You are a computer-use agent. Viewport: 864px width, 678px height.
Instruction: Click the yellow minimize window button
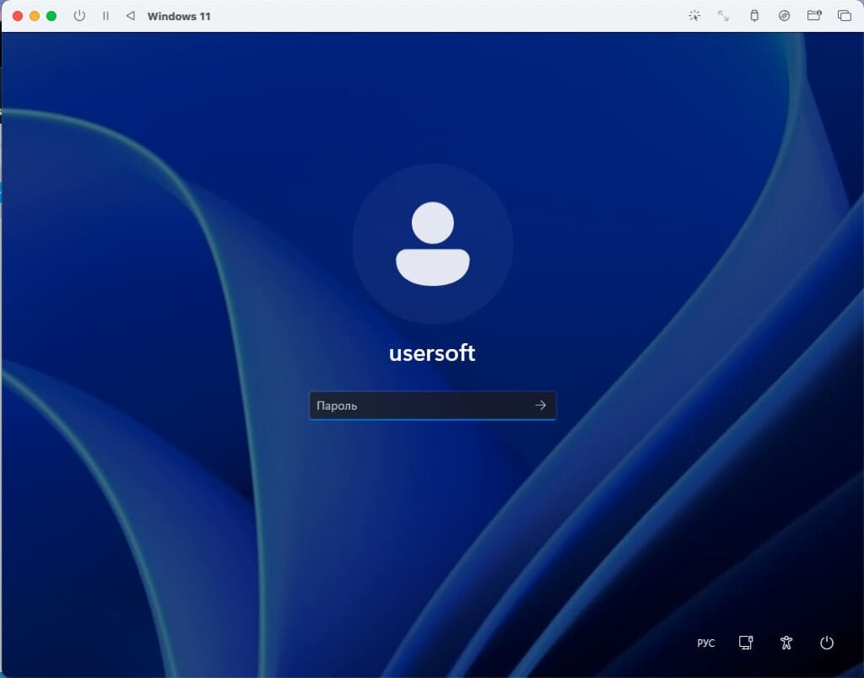coord(35,16)
